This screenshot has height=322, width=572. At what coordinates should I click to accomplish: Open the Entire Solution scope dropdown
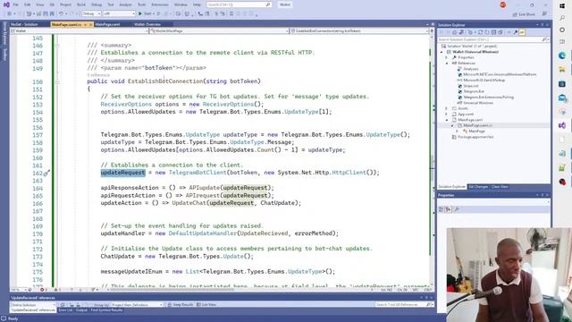point(33,304)
